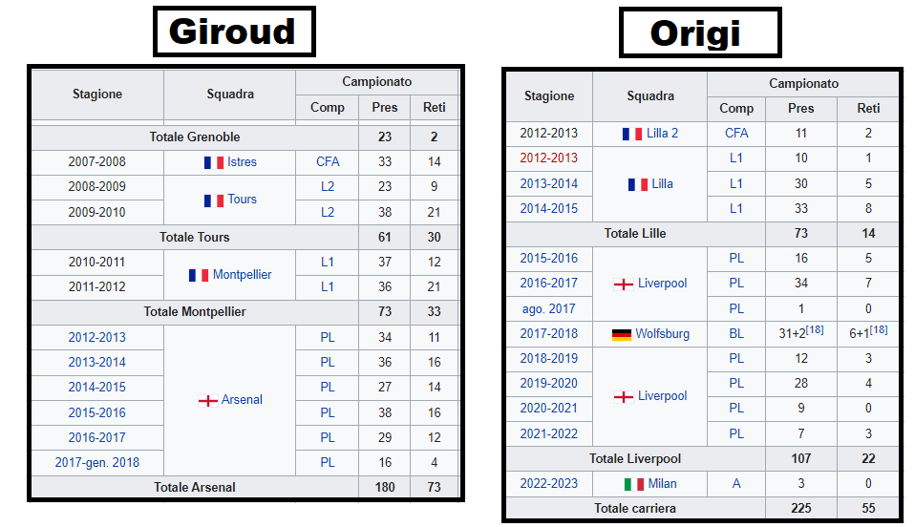The height and width of the screenshot is (527, 915).
Task: Click the French flag beside the Lilla link
Action: [x=636, y=183]
